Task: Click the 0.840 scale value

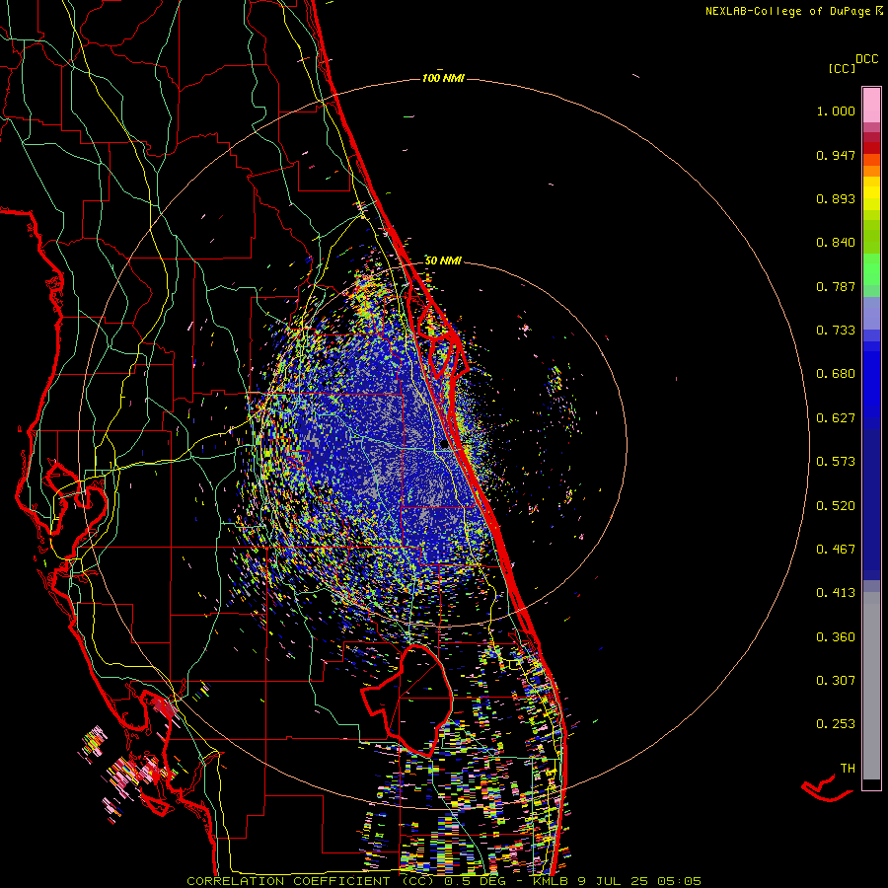Action: pos(836,243)
